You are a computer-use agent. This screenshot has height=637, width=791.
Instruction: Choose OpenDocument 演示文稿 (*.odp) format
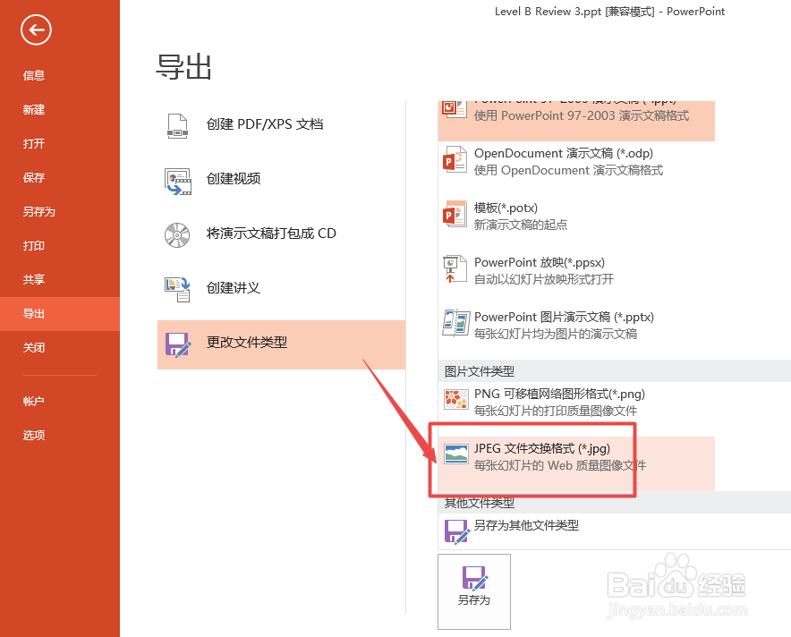564,153
